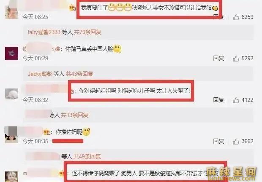This screenshot has height=182, width=262.
Task: Like the comment with 5292 likes
Action: click(x=236, y=59)
